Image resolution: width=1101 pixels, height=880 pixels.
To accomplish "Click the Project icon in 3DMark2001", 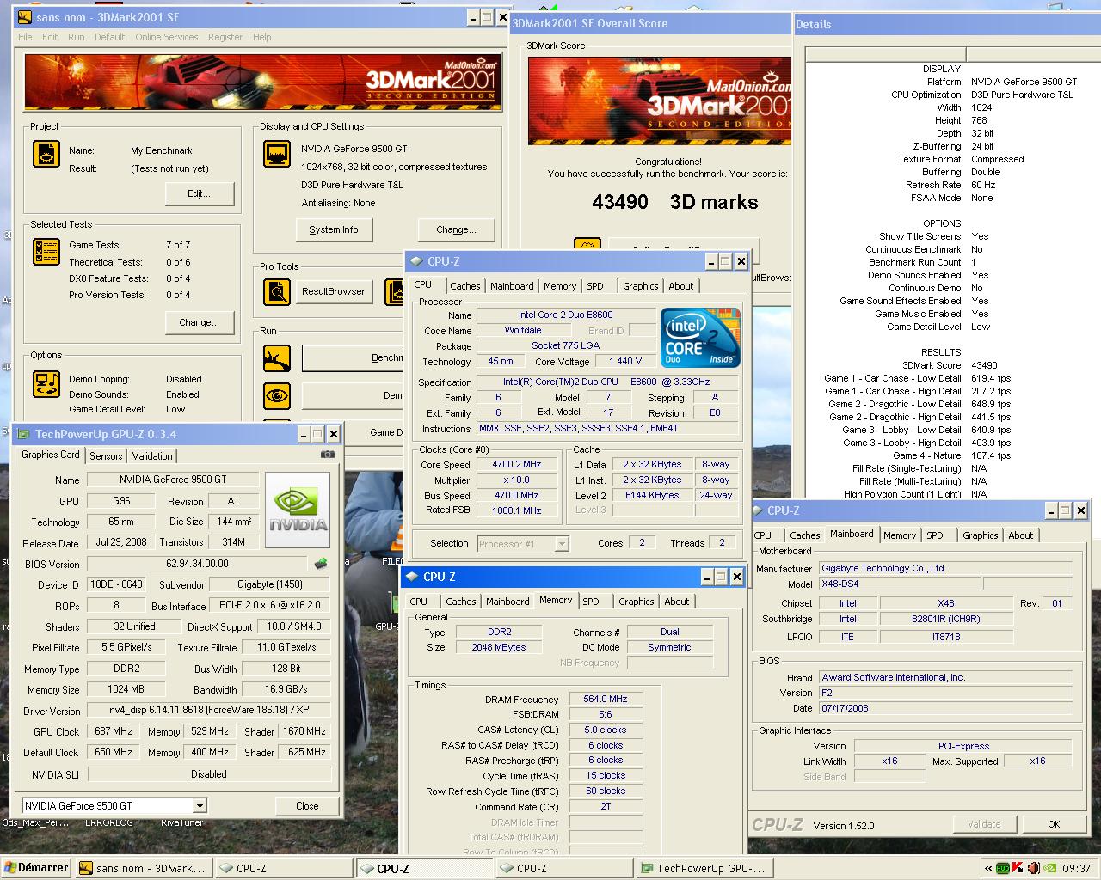I will pos(46,155).
